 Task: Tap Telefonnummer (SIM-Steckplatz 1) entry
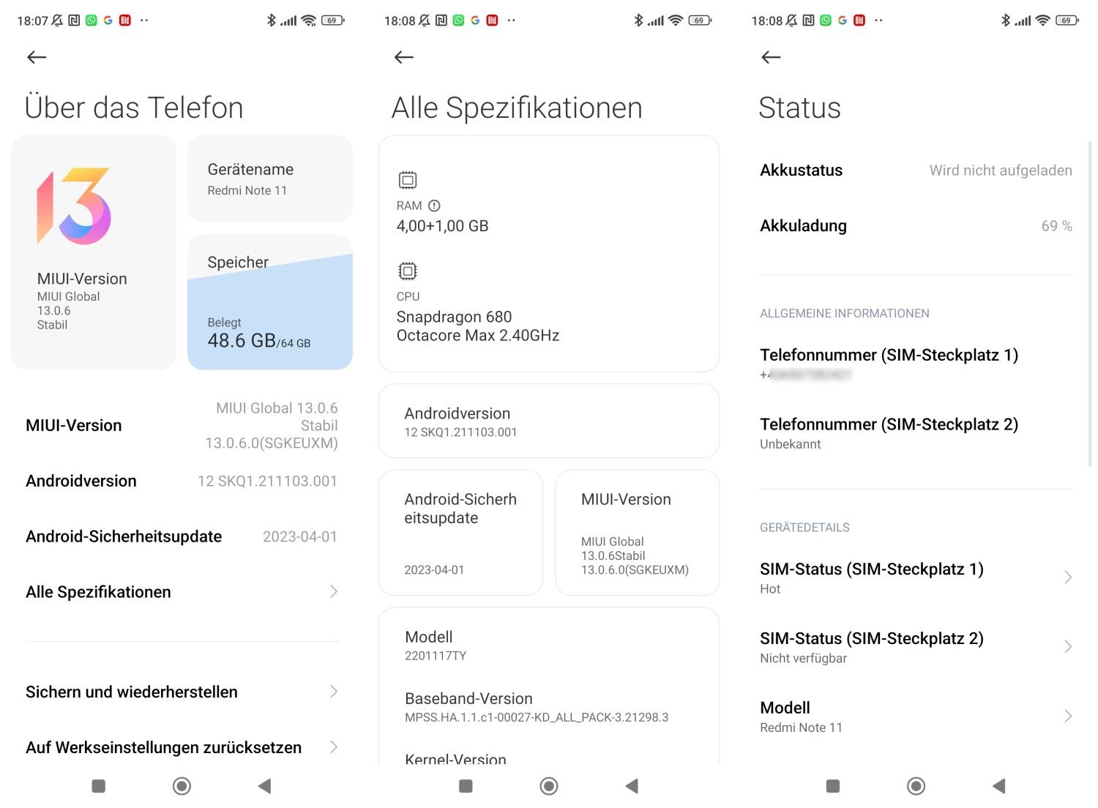point(889,363)
